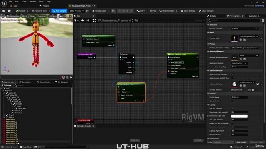Open Editor Preview dropdown
The width and height of the screenshot is (266, 149).
(76, 11)
